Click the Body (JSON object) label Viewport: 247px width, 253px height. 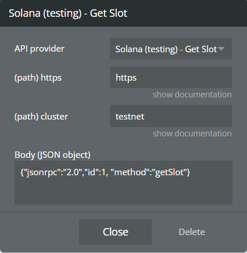(52, 155)
